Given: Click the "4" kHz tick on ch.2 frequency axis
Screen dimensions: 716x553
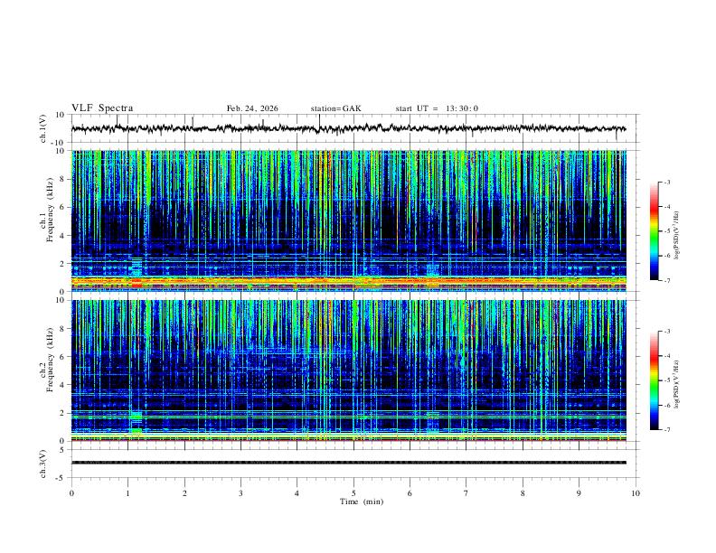Looking at the screenshot, I should (x=62, y=385).
